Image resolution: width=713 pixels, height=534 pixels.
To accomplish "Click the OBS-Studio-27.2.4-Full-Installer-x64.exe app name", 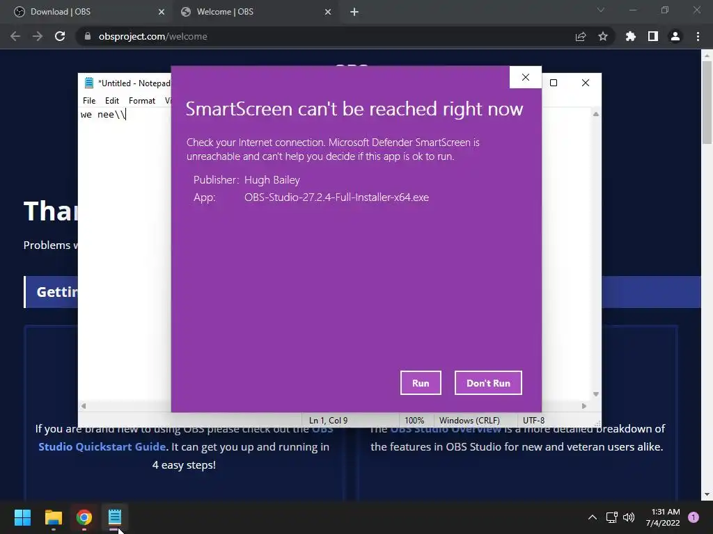I will pos(336,197).
